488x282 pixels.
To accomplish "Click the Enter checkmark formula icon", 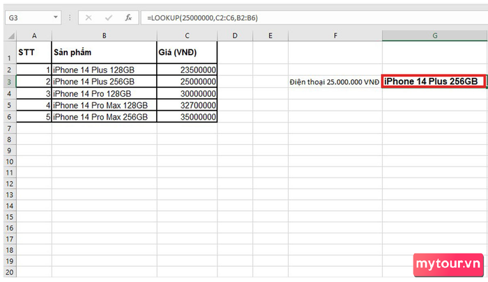I will point(109,17).
